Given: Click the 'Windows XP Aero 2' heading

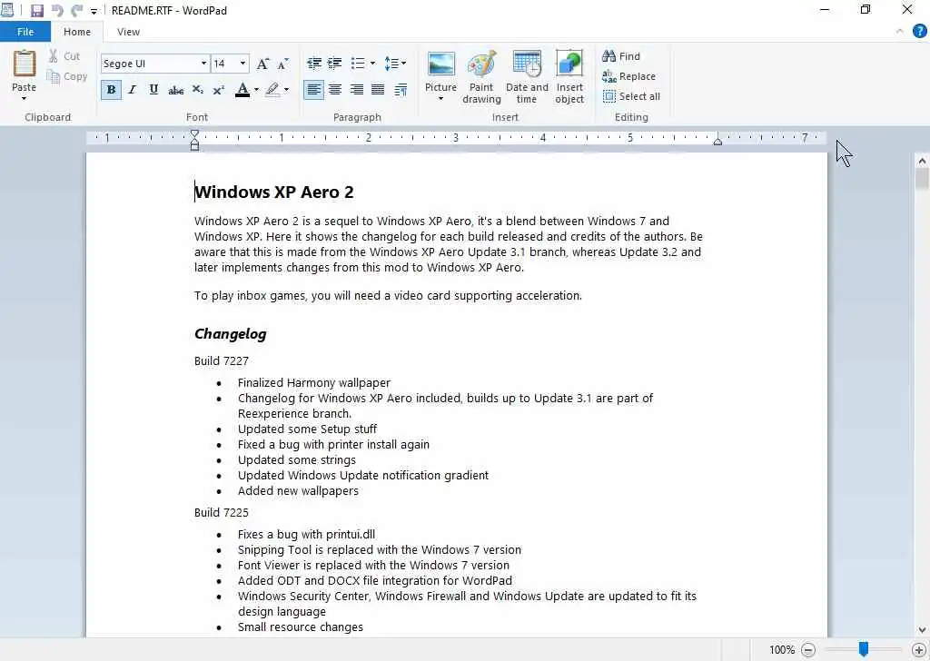Looking at the screenshot, I should (274, 192).
